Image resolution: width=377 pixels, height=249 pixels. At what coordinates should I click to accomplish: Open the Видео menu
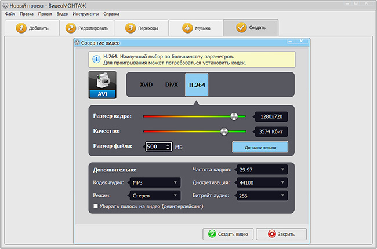62,14
